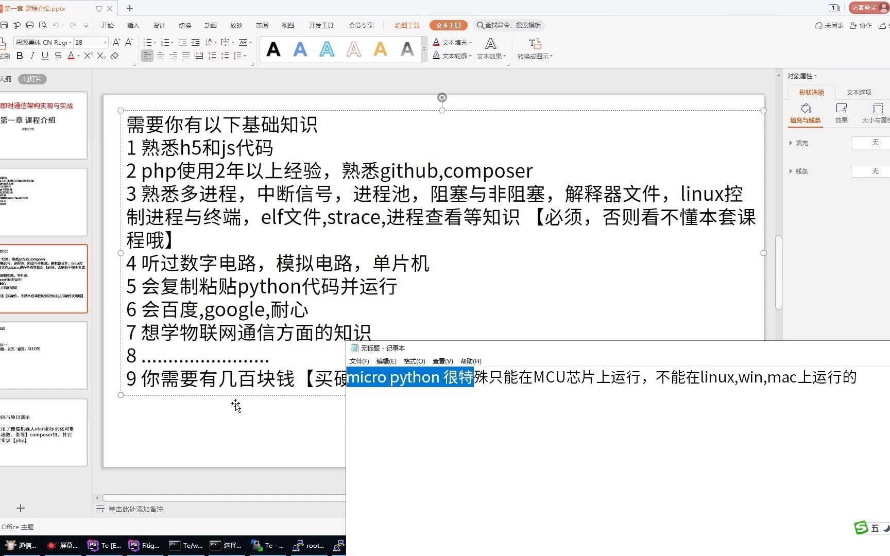Click the 访客登录 login button

point(868,8)
